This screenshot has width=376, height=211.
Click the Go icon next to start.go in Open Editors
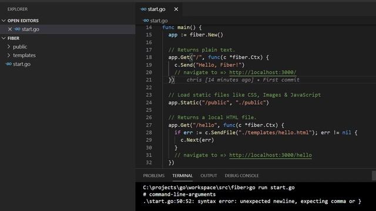[17, 29]
